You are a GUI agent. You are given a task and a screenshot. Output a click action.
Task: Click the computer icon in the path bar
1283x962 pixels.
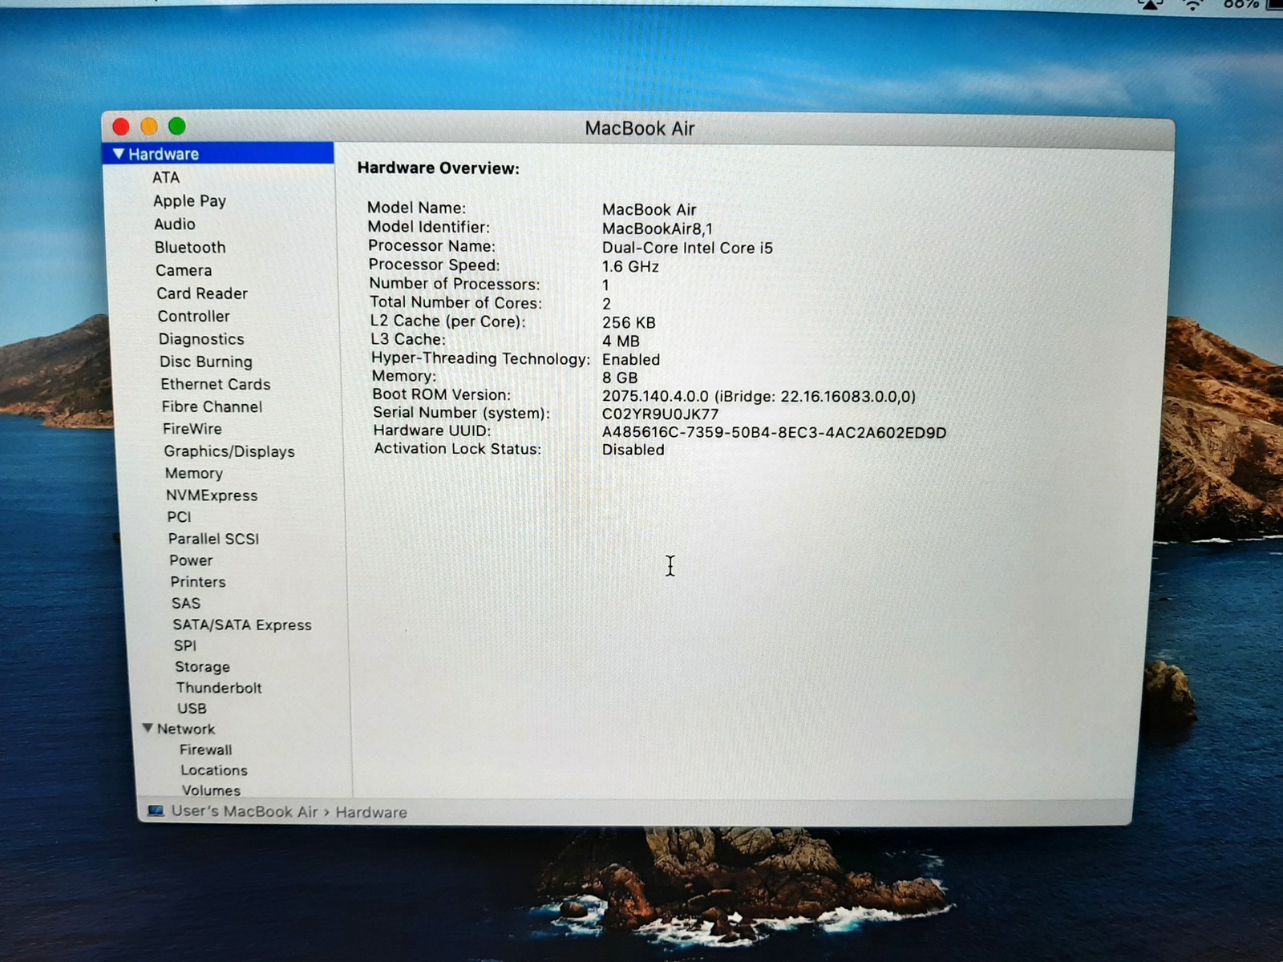coord(156,811)
